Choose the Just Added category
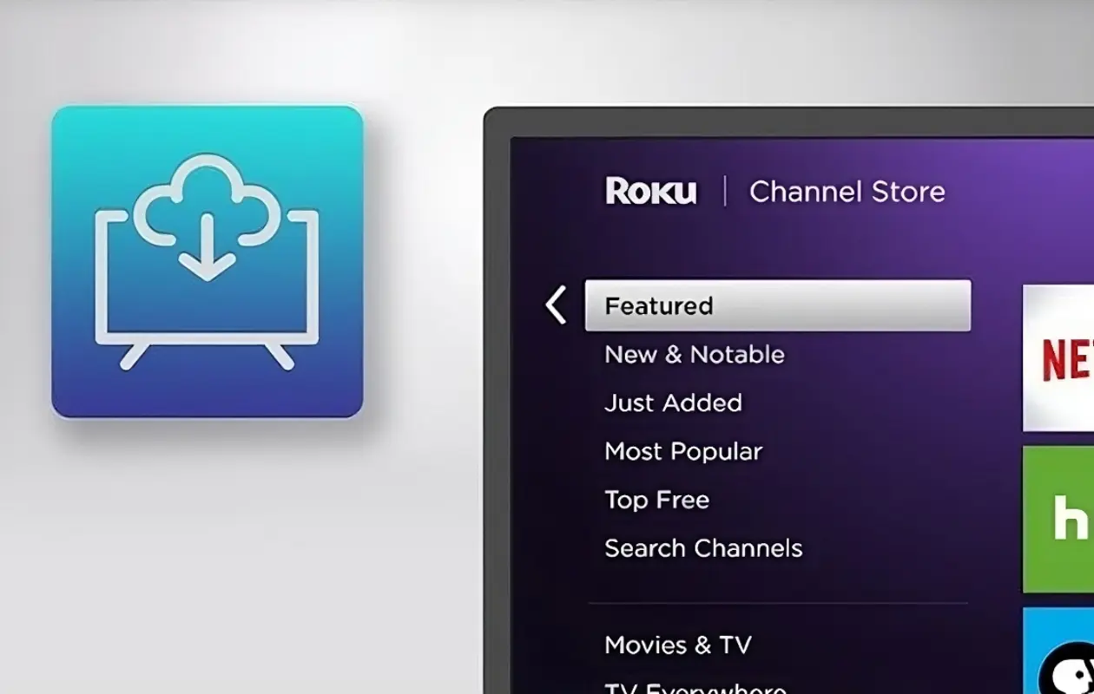Image resolution: width=1094 pixels, height=694 pixels. coord(674,403)
